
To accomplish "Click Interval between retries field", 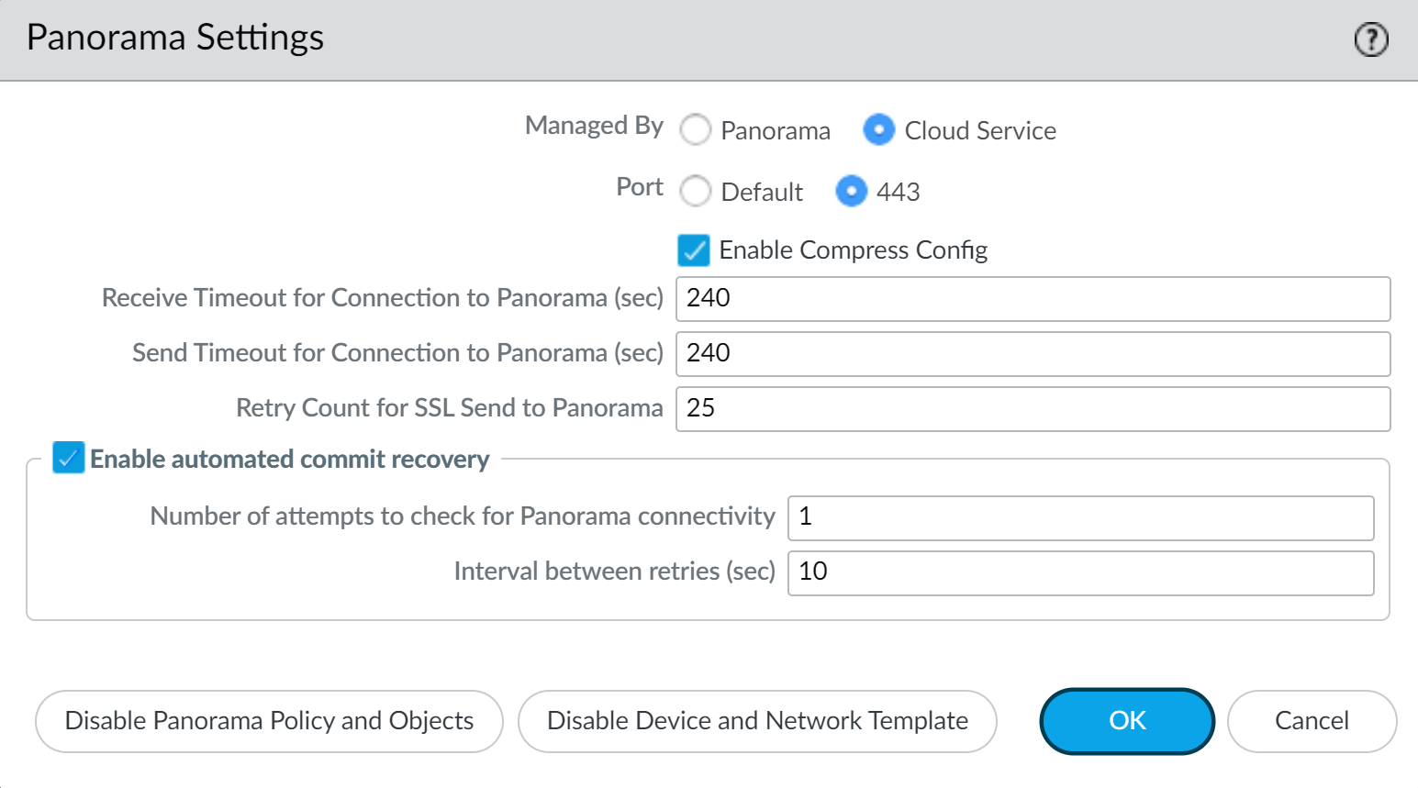I will (x=1080, y=573).
